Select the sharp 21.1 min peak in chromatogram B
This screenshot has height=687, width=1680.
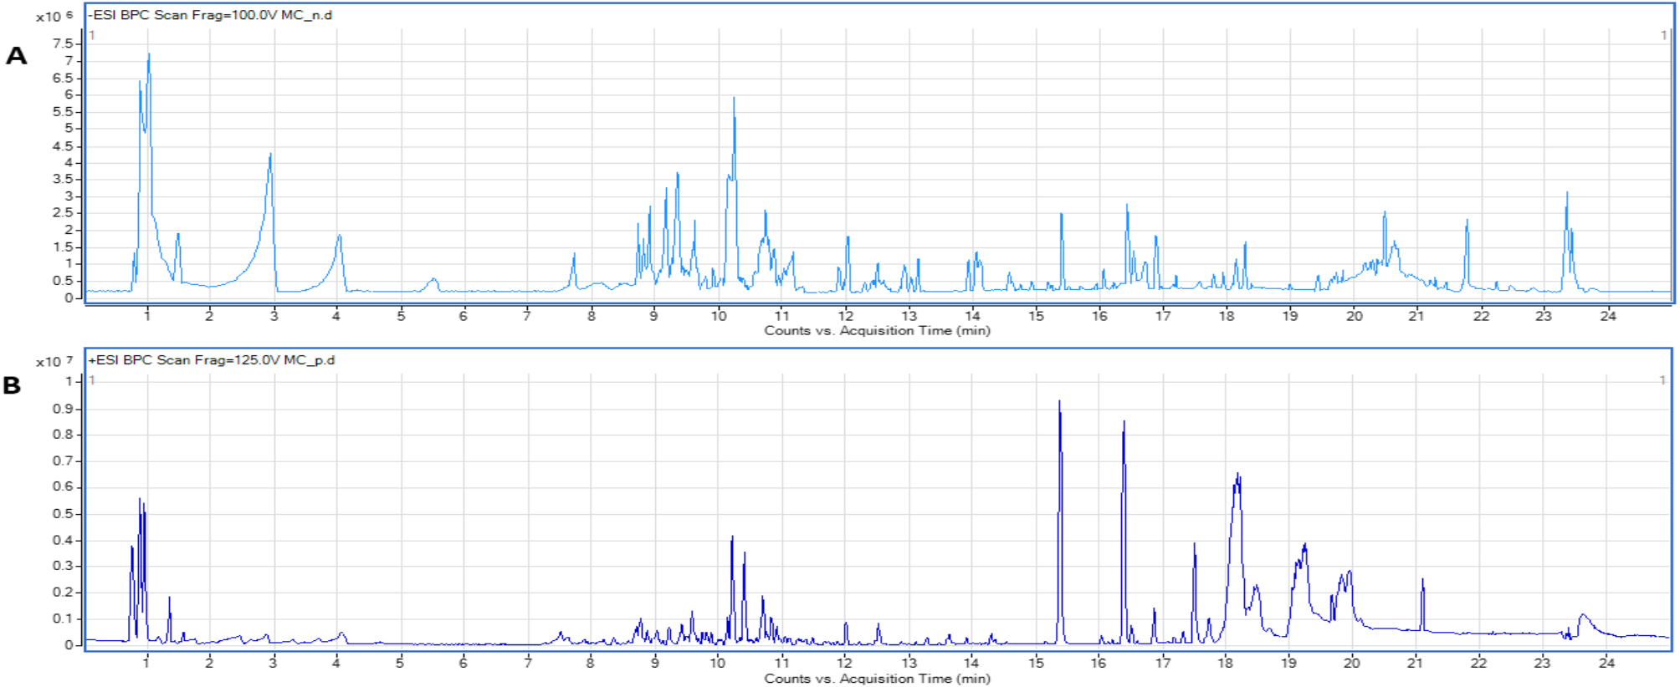[1422, 581]
